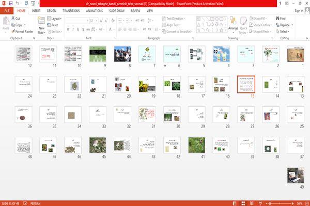Expand the Select dropdown in Editing
This screenshot has height=206, width=310.
coord(283,31)
